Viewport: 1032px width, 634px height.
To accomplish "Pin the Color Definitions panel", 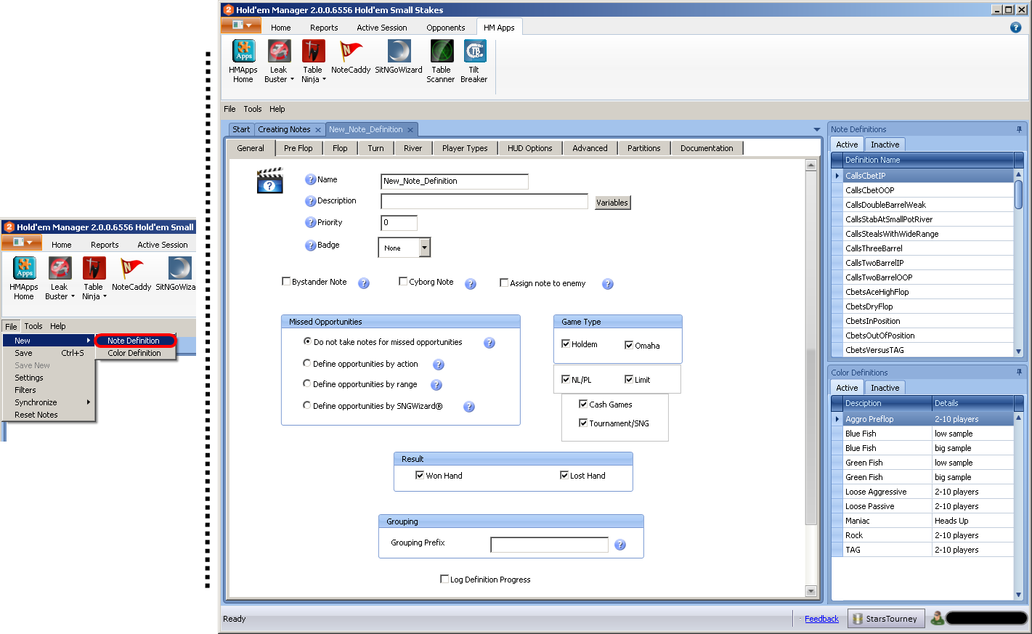I will (x=1019, y=373).
